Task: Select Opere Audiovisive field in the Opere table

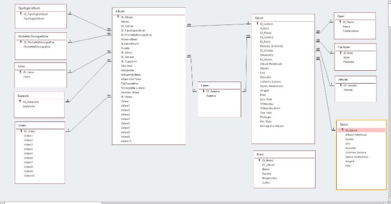Action: [356, 157]
